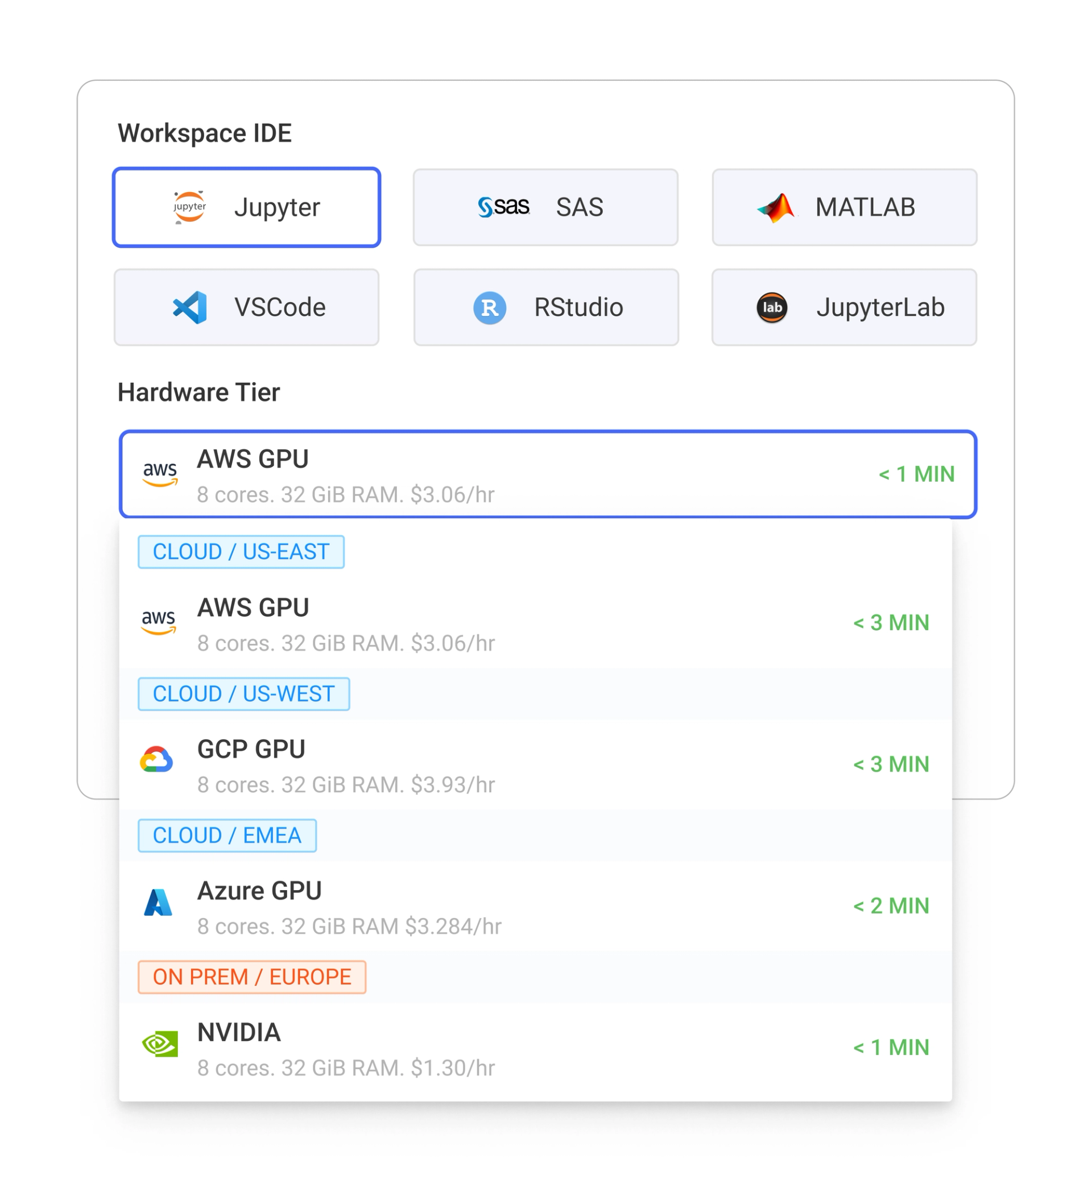Click the VSCode logo icon
This screenshot has height=1191, width=1092.
(190, 307)
